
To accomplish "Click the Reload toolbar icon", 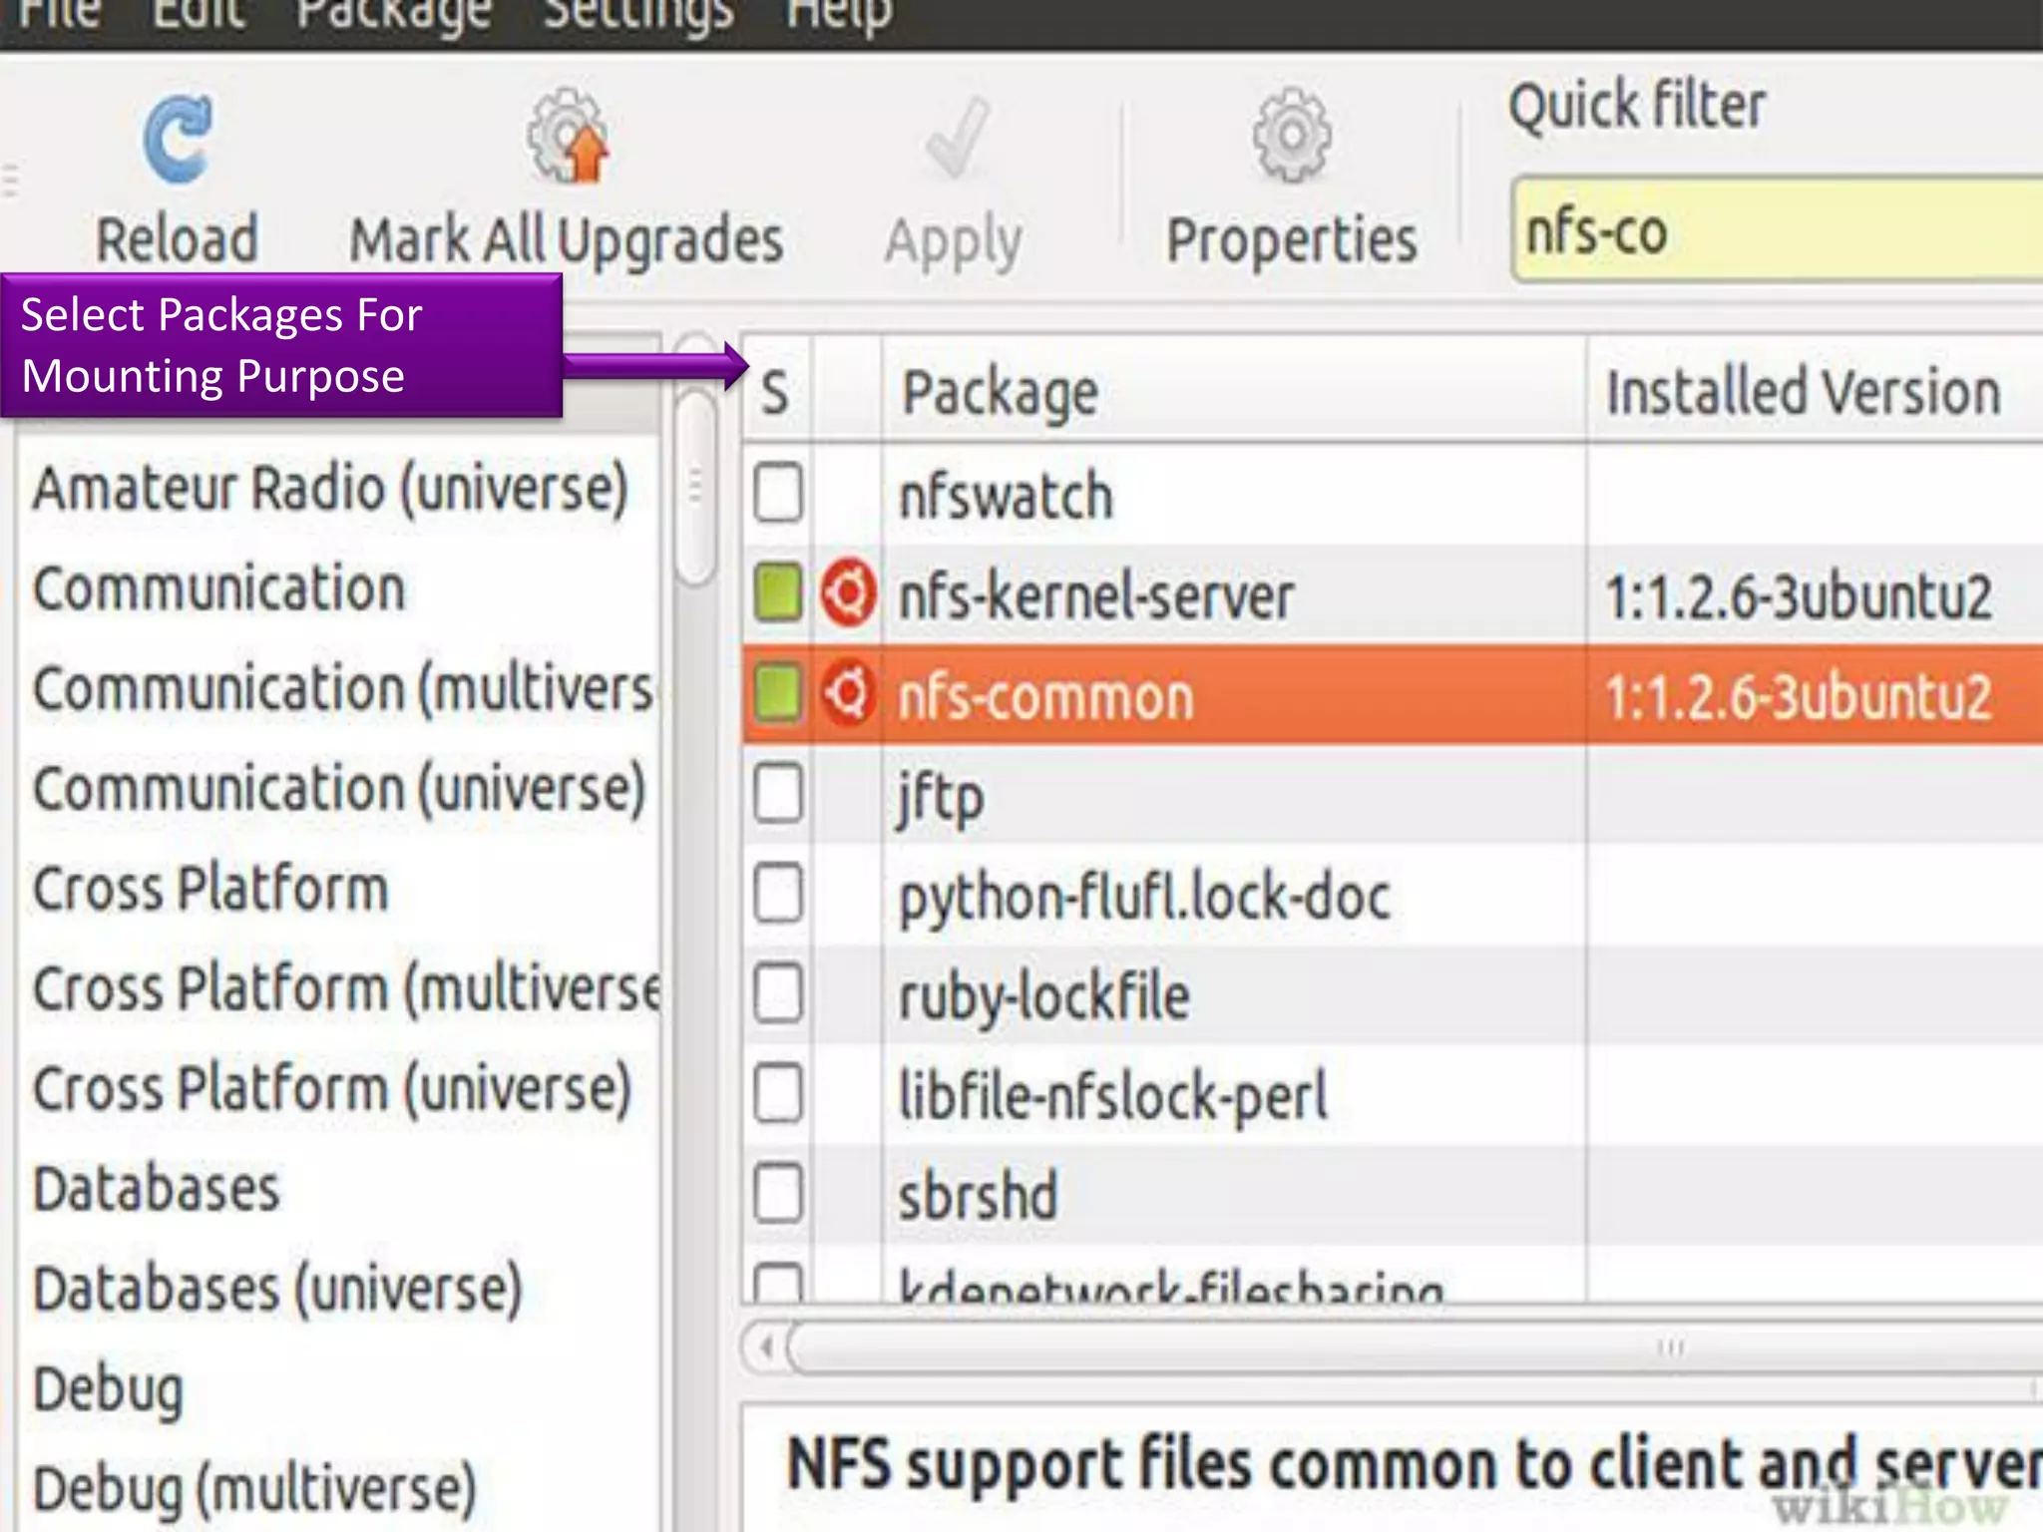I will pyautogui.click(x=178, y=140).
